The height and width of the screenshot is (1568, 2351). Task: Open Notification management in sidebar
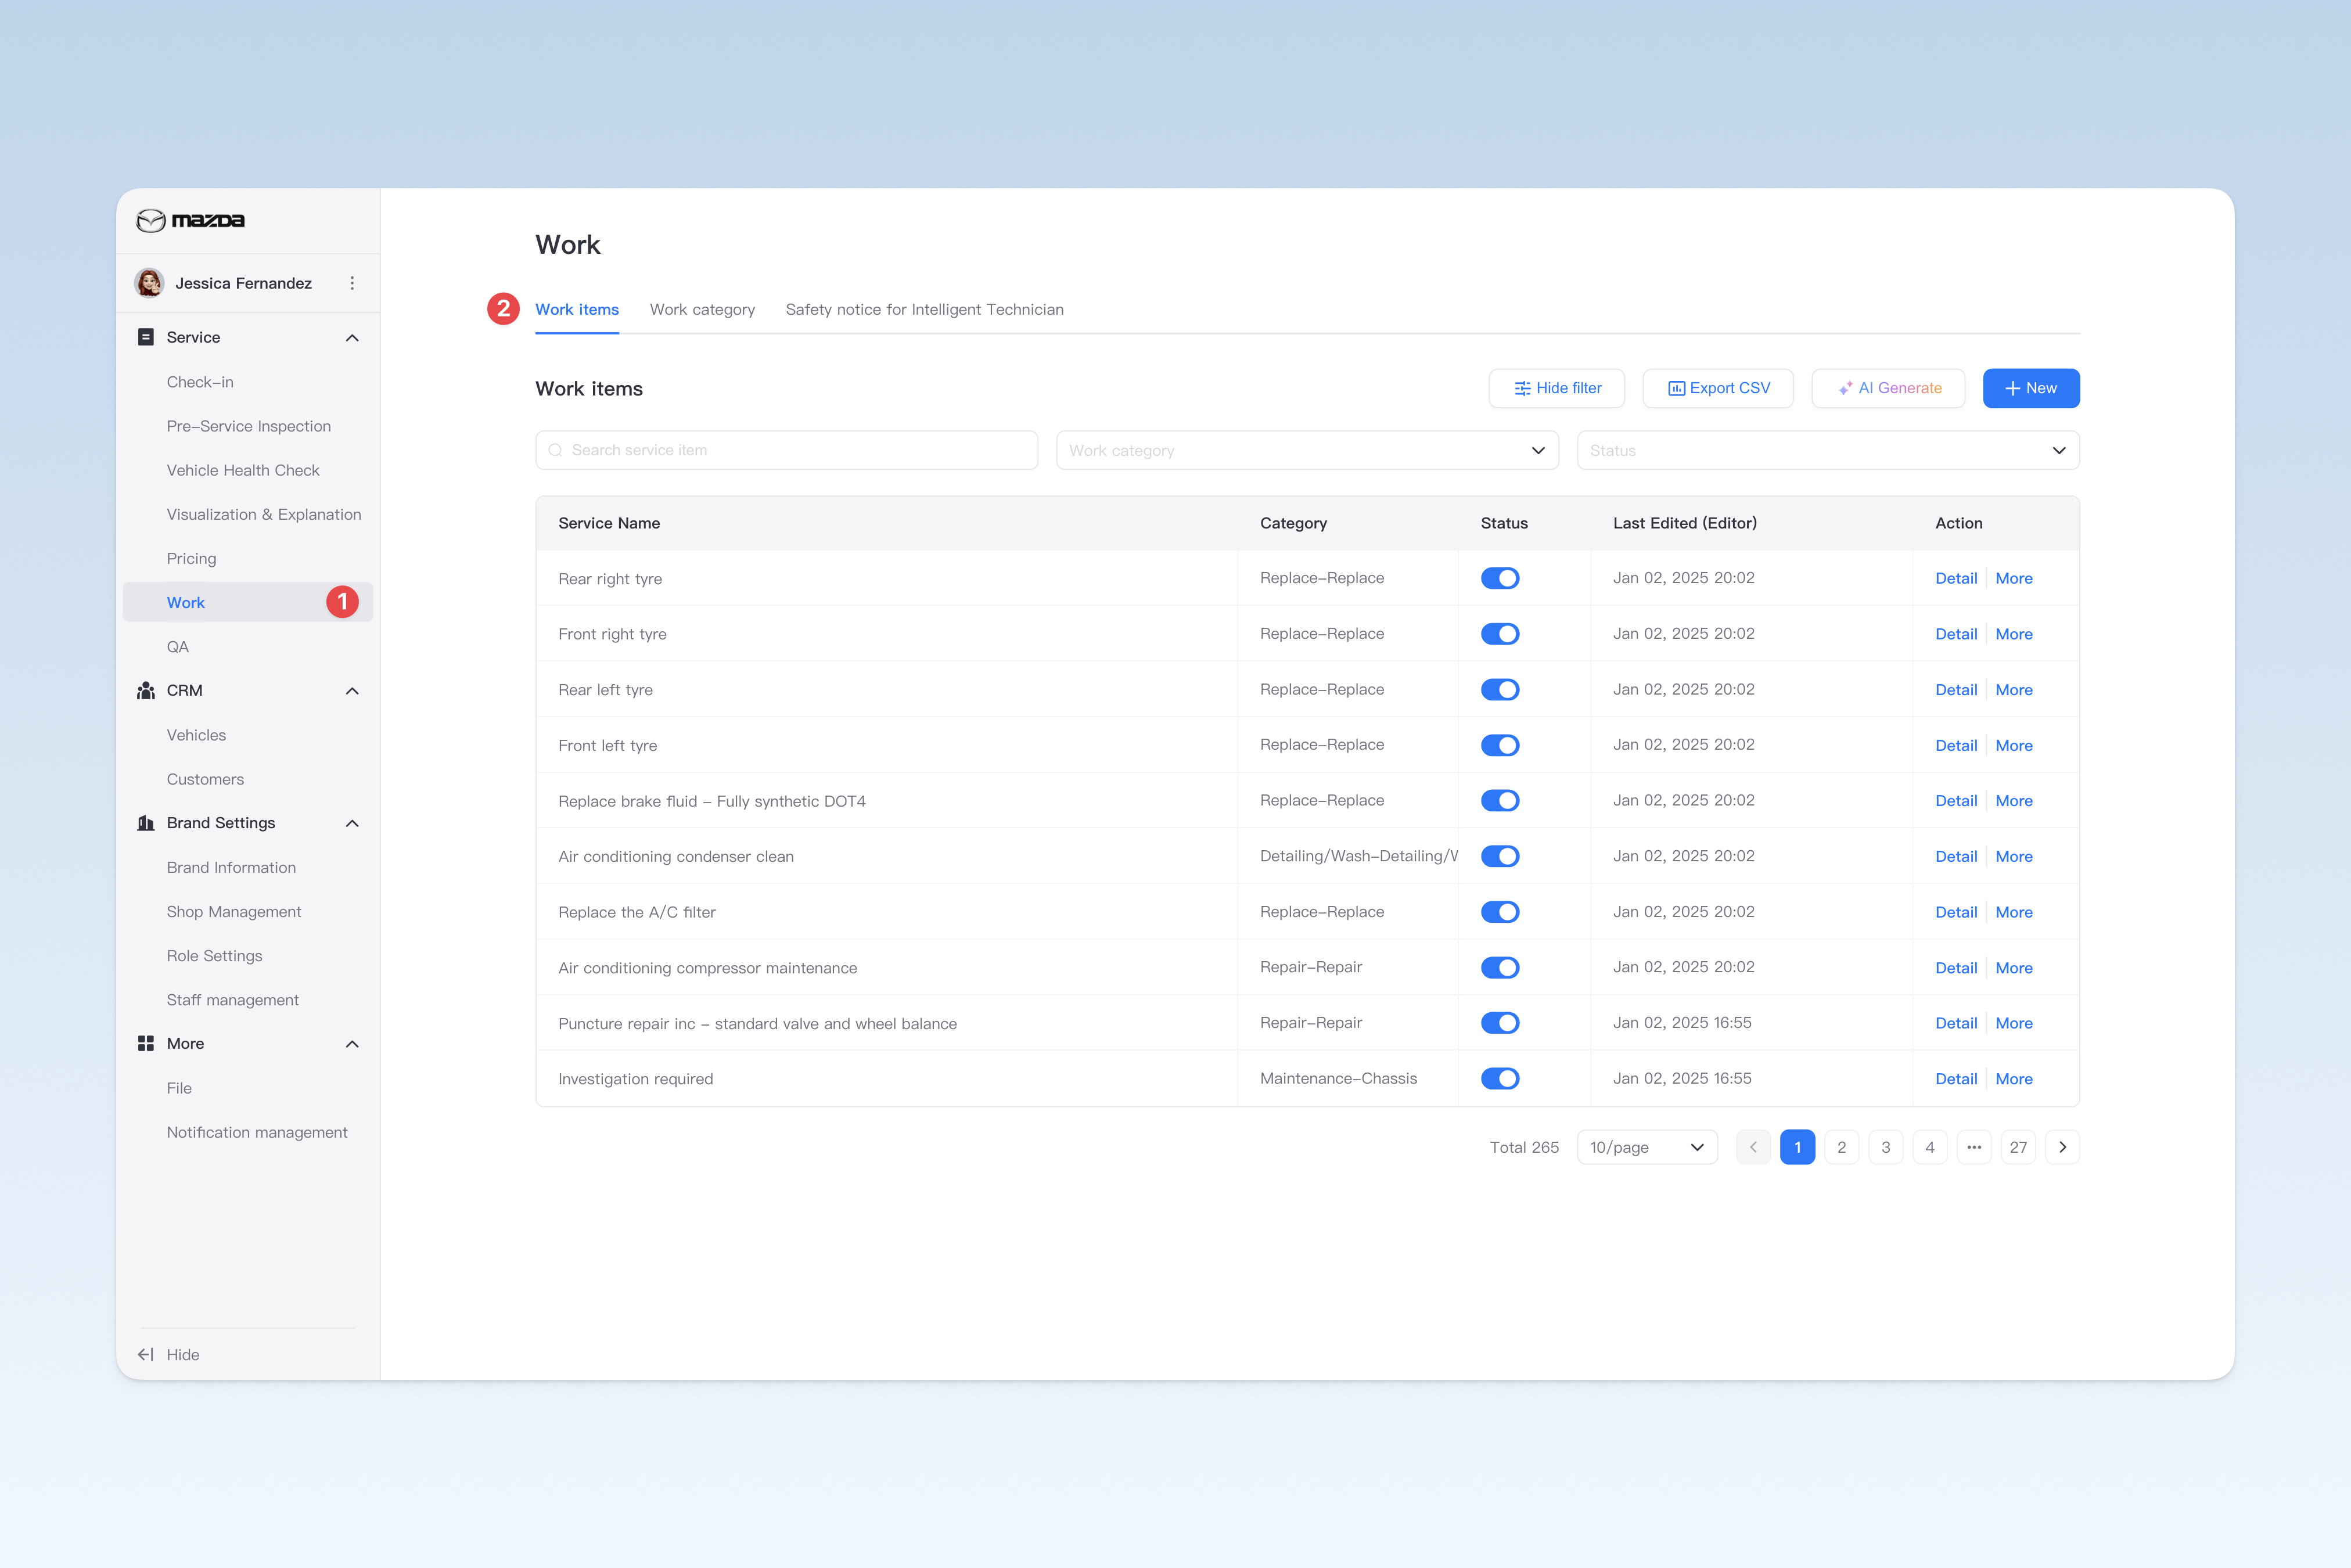pos(257,1132)
